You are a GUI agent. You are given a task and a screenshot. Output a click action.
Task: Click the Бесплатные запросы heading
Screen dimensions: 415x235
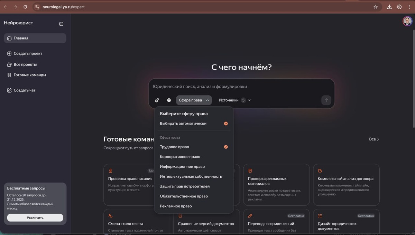pos(26,188)
